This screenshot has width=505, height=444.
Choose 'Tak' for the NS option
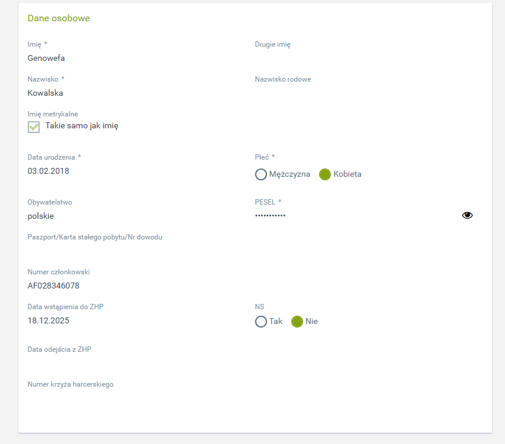click(261, 322)
